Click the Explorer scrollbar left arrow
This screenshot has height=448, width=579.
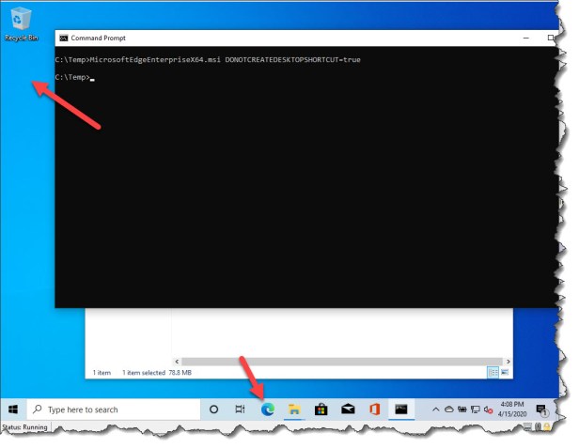click(x=177, y=362)
